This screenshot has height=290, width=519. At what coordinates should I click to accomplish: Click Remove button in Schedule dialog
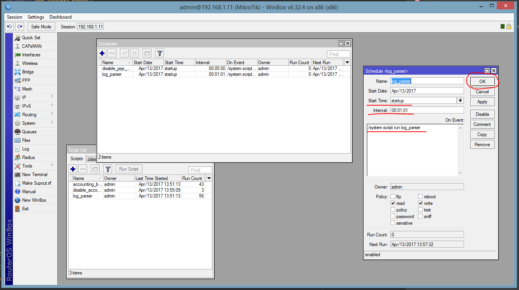pyautogui.click(x=482, y=145)
